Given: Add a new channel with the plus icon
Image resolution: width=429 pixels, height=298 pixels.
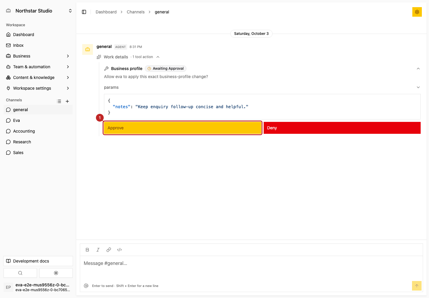Looking at the screenshot, I should click(67, 101).
